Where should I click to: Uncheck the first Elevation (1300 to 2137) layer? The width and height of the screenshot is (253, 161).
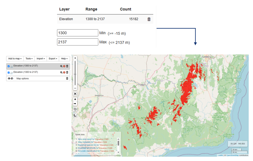coord(9,66)
